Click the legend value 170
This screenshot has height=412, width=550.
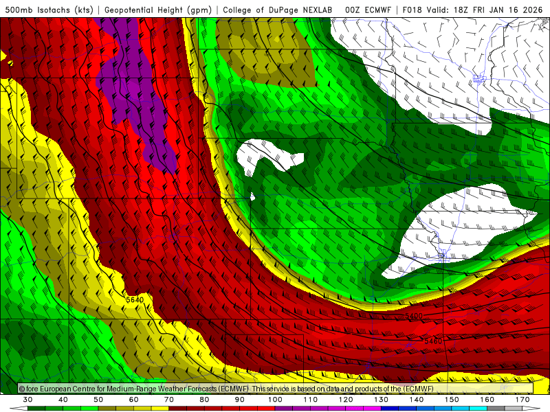[523, 400]
